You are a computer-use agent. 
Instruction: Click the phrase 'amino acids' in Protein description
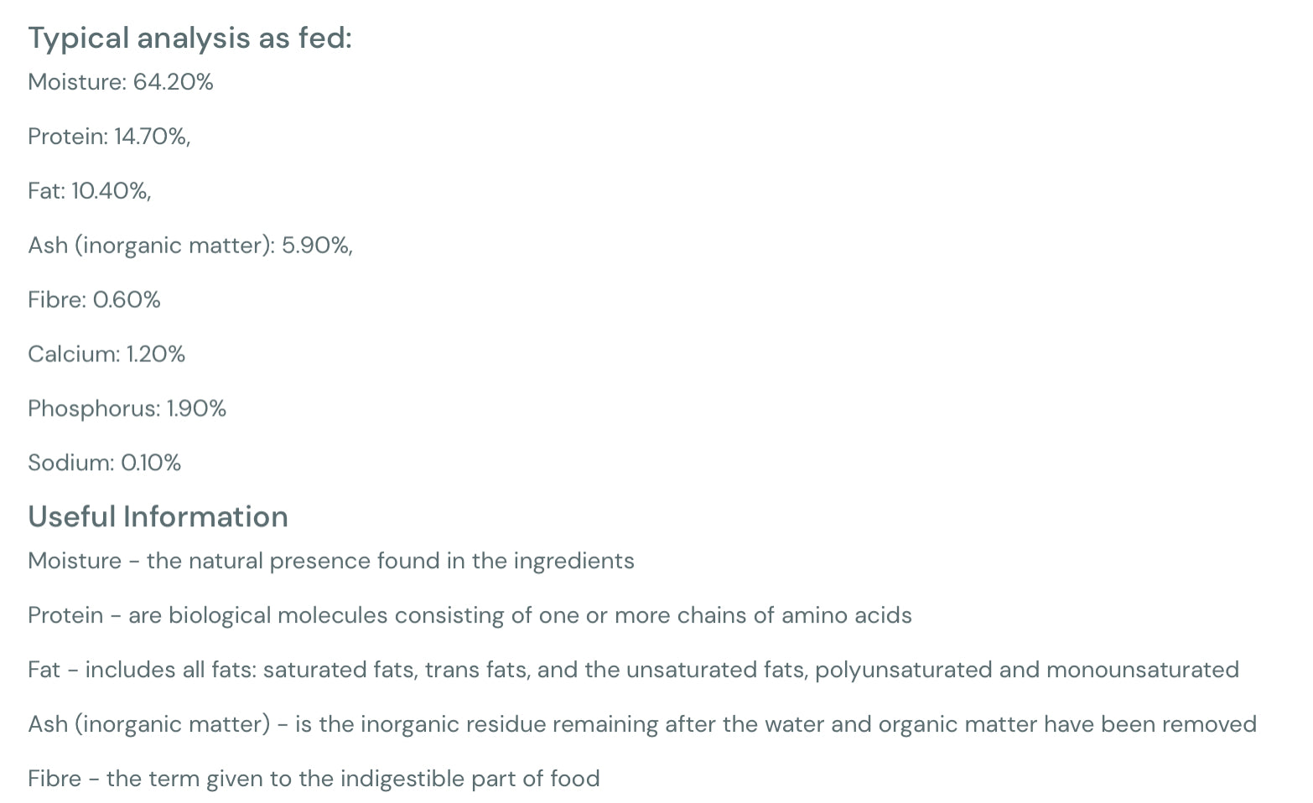point(847,615)
